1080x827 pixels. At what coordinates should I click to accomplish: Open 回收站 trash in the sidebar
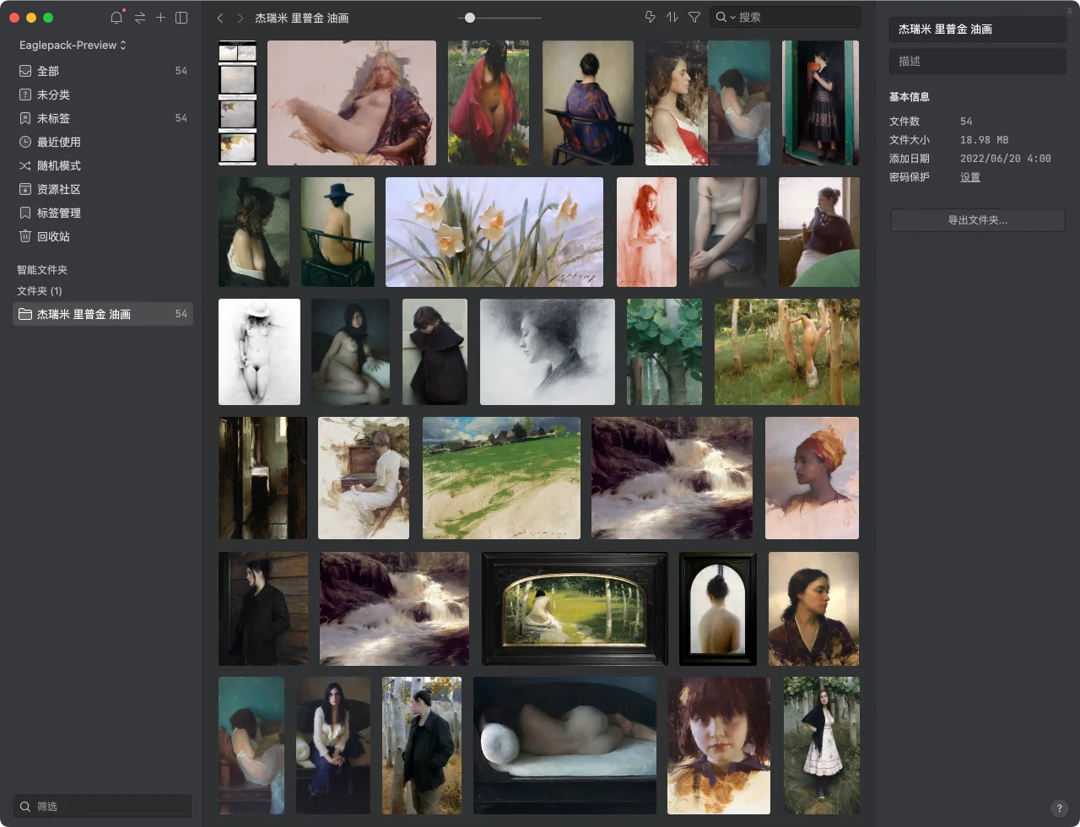(103, 236)
